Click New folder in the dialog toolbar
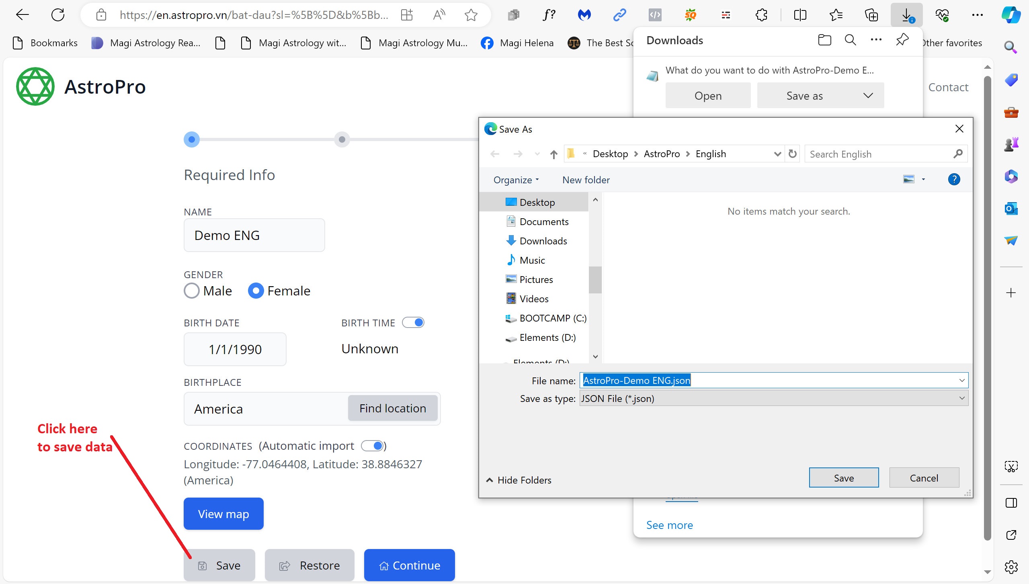Image resolution: width=1029 pixels, height=584 pixels. (586, 180)
